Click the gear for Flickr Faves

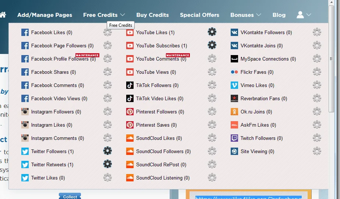[x=317, y=72]
